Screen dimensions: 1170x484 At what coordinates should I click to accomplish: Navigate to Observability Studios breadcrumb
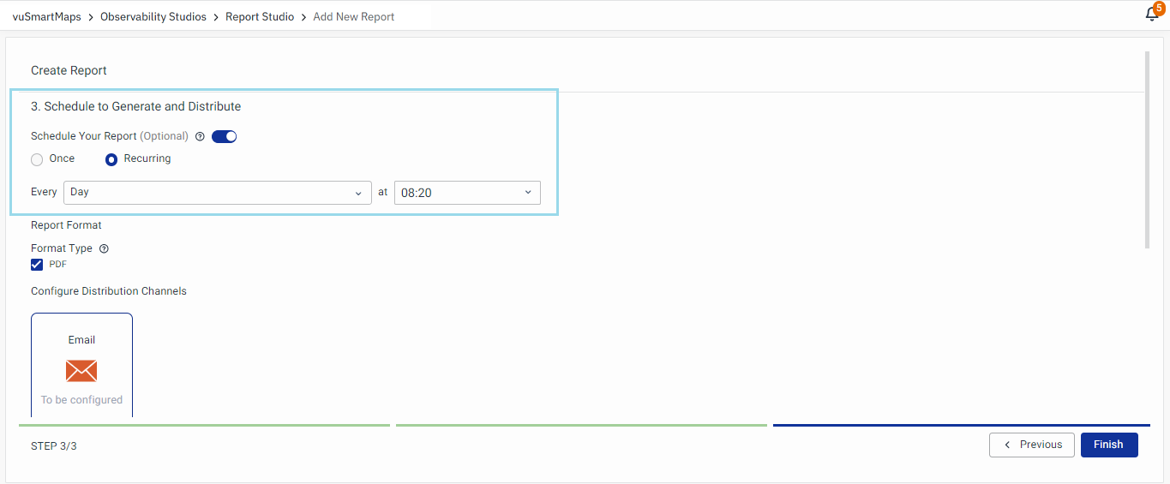tap(153, 16)
